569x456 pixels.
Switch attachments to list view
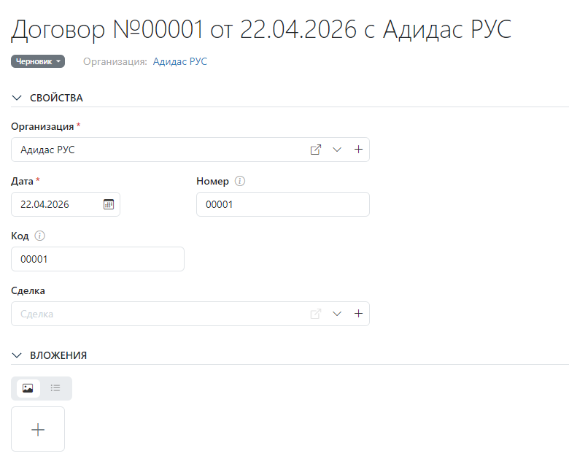click(x=55, y=388)
